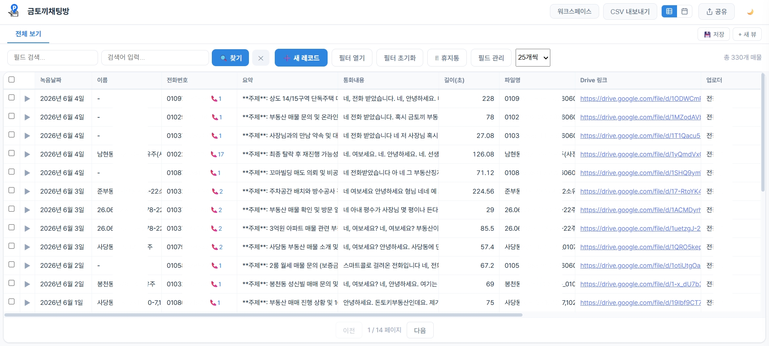769x346 pixels.
Task: Click the vertical table scrollbar
Action: pyautogui.click(x=763, y=132)
